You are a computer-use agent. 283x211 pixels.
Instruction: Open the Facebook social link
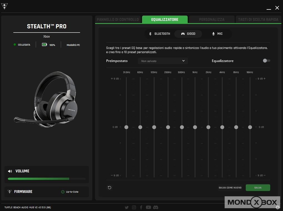(x=141, y=207)
